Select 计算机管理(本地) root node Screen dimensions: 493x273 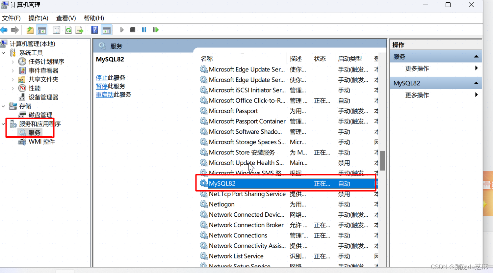tap(32, 44)
